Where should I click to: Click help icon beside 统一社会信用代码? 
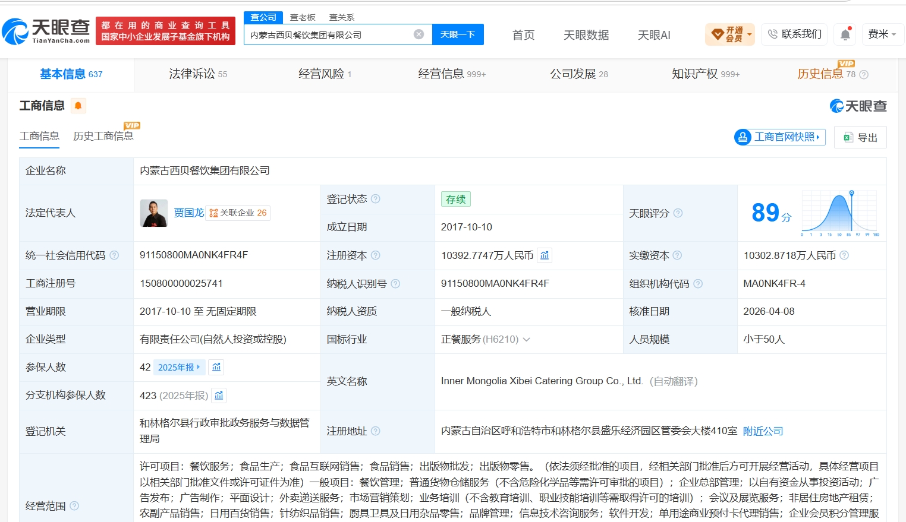click(x=114, y=255)
